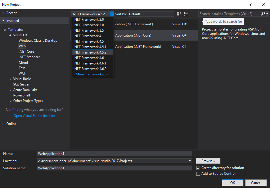270x188 pixels.
Task: Select .NET Framework 3.0 option
Action: point(92,25)
